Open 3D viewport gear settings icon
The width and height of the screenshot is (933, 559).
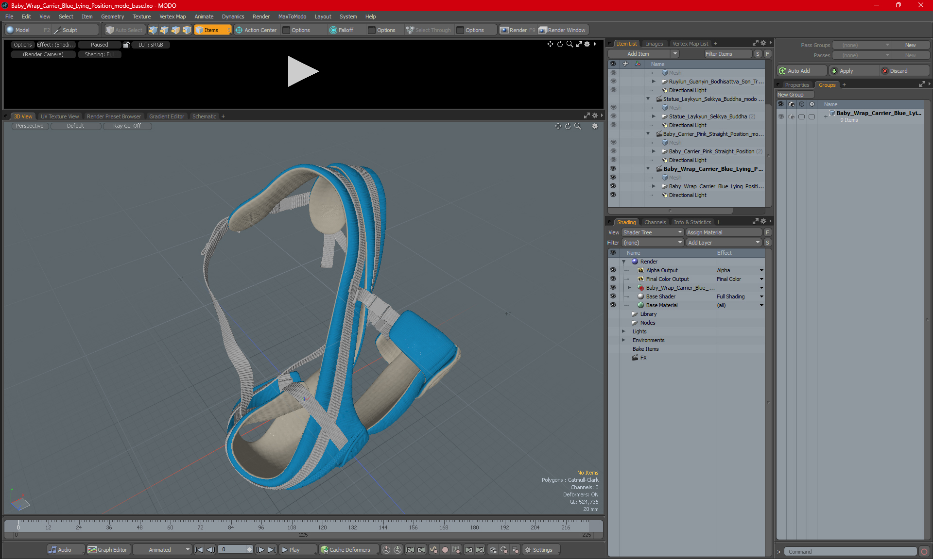pos(594,126)
